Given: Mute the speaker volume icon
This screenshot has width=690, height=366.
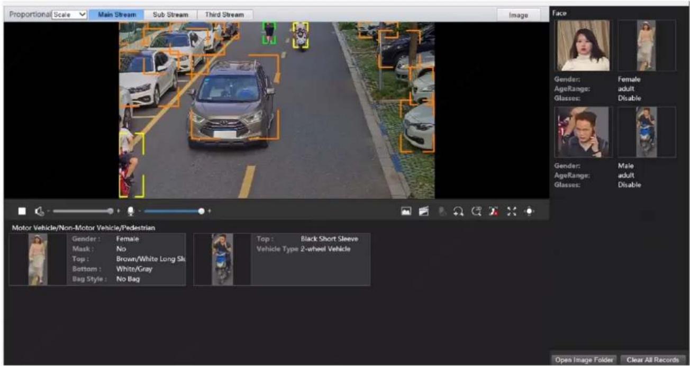Looking at the screenshot, I should coord(39,211).
